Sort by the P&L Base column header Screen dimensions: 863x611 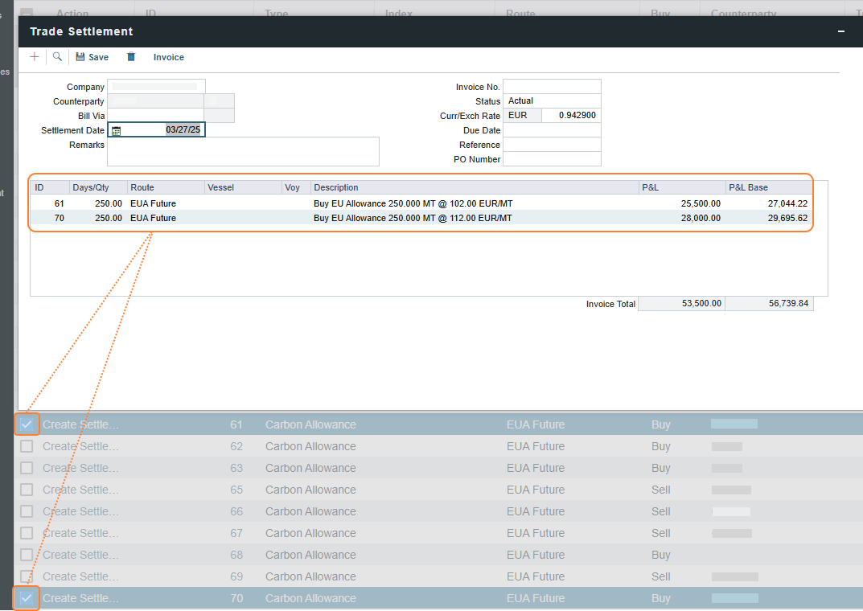(x=768, y=187)
